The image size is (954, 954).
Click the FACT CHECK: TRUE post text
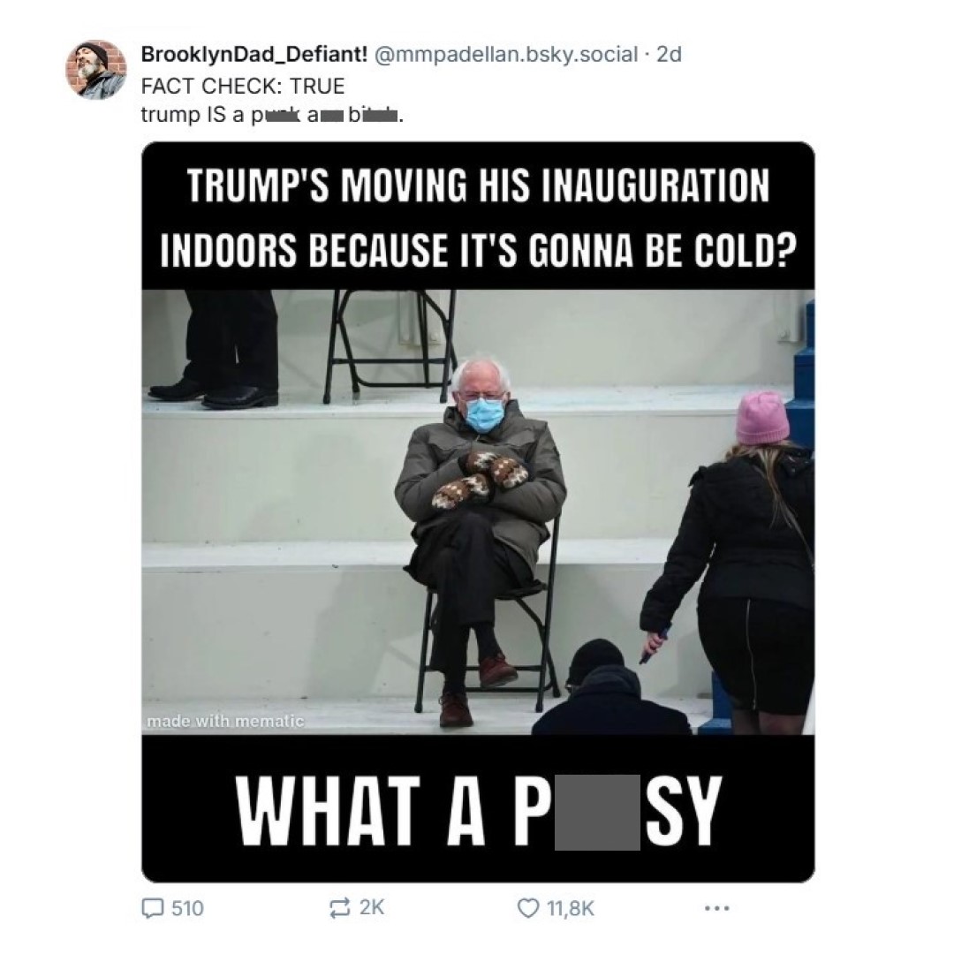[243, 86]
